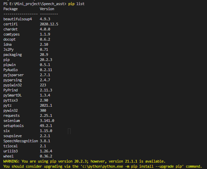Click the SpeechRecognition package name
Viewport: 207px width, 169px height.
(x=21, y=141)
